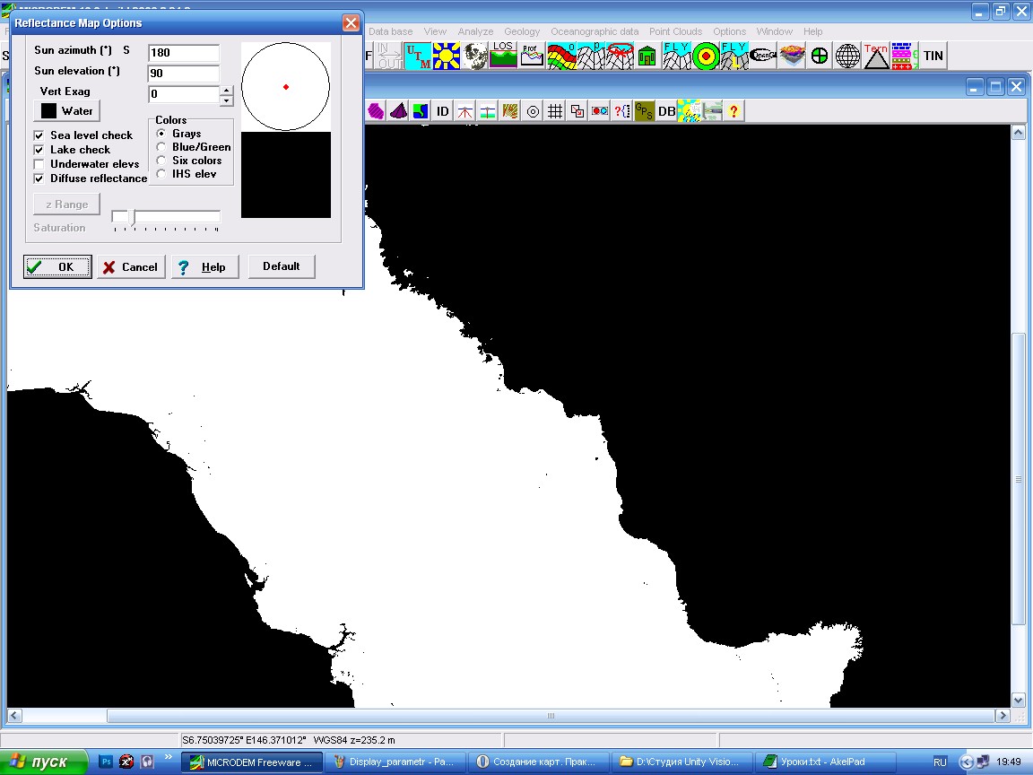Open the LOS line-of-sight tool
This screenshot has width=1033, height=775.
pyautogui.click(x=503, y=56)
